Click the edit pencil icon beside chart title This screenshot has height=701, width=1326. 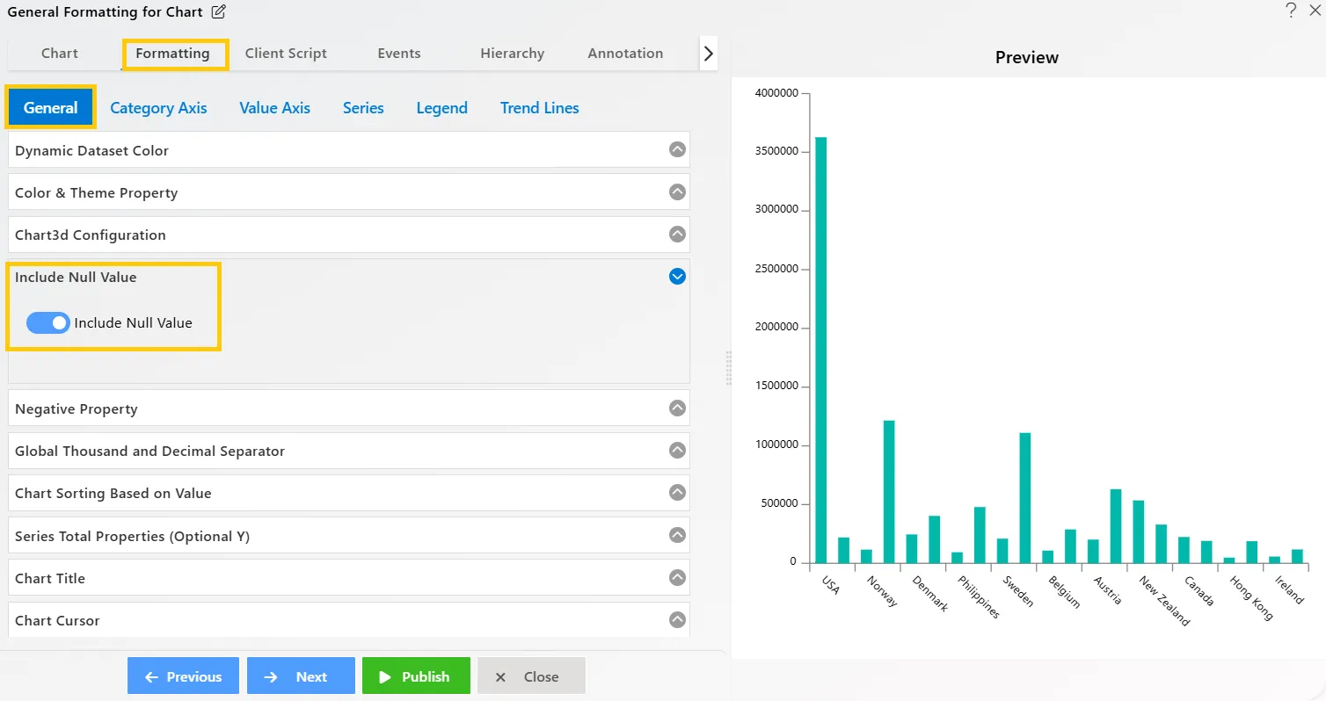click(x=219, y=12)
